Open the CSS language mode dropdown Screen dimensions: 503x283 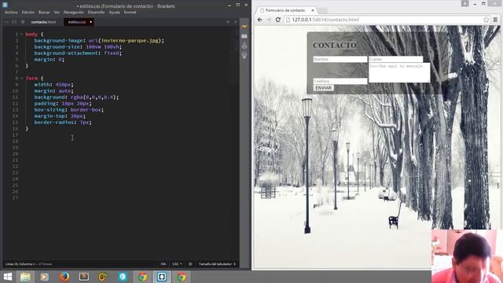[177, 264]
